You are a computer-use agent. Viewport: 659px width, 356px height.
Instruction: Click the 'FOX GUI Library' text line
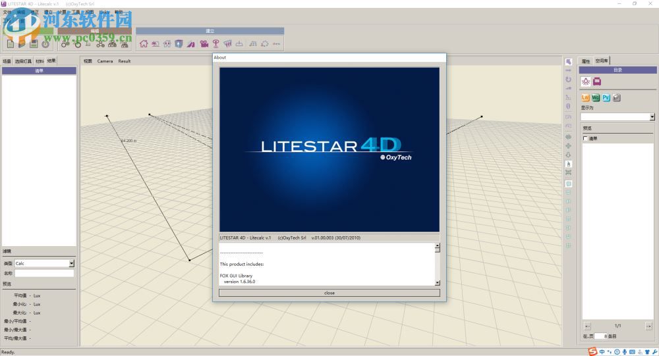[x=236, y=276]
